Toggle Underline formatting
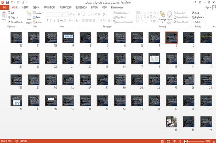This screenshot has width=216, height=143. click(x=54, y=20)
